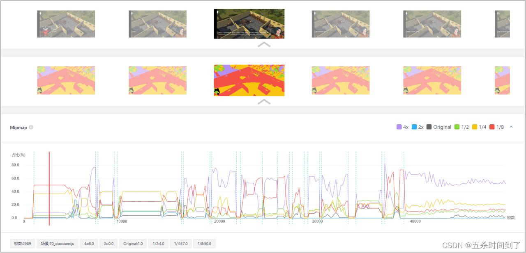Toggle the 2x series in the legend

tap(418, 127)
